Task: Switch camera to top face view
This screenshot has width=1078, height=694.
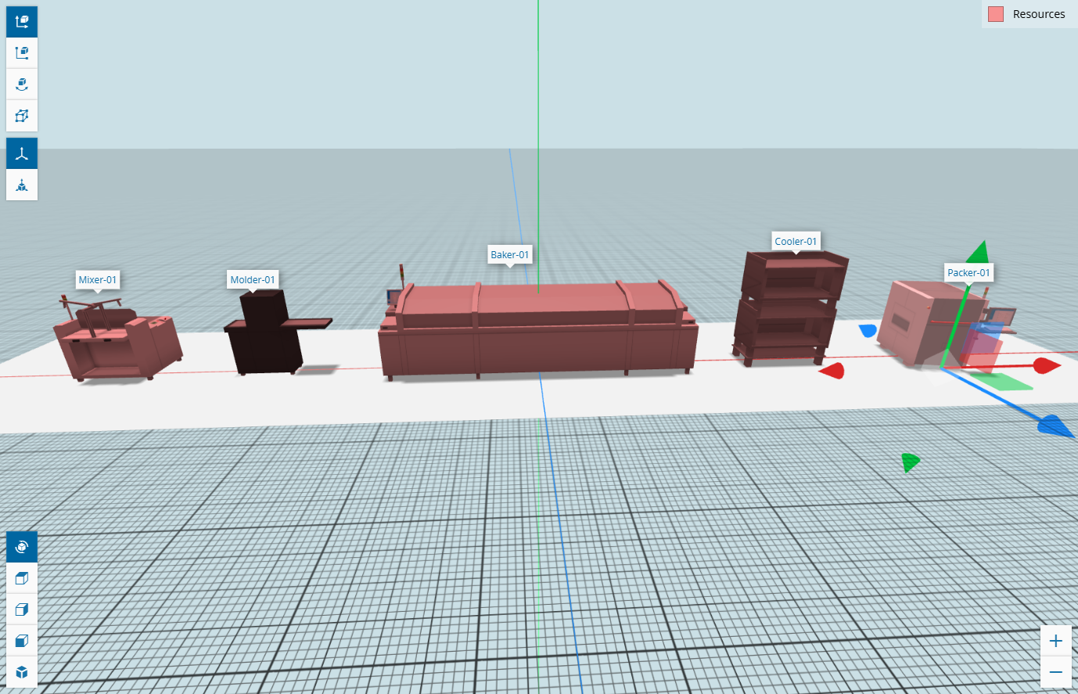Action: point(22,578)
